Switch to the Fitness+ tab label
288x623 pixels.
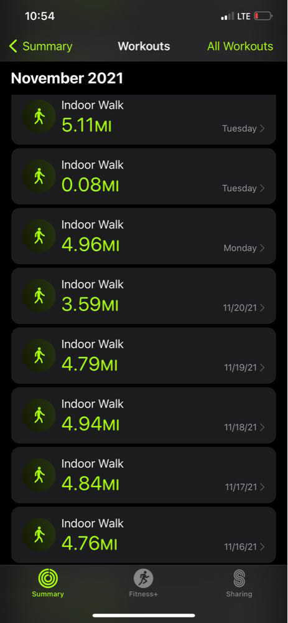pos(143,594)
